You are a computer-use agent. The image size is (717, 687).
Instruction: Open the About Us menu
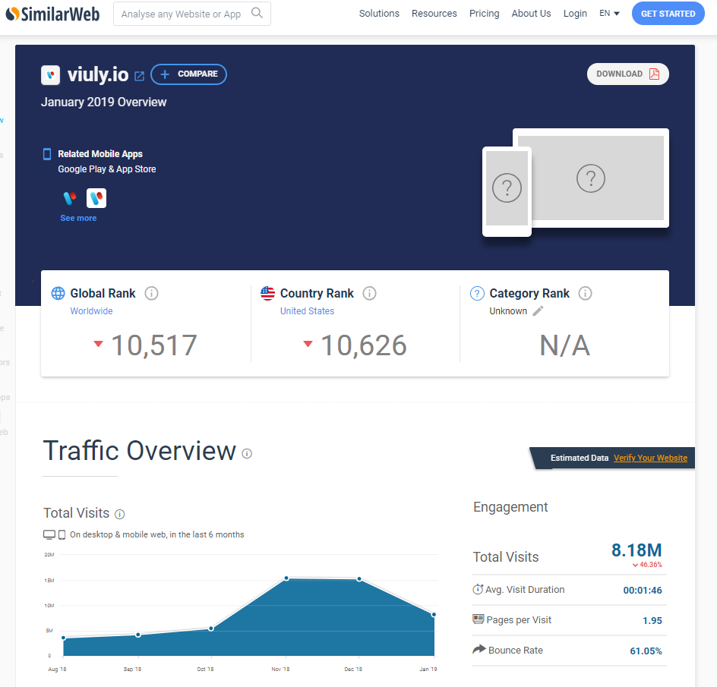(x=531, y=13)
